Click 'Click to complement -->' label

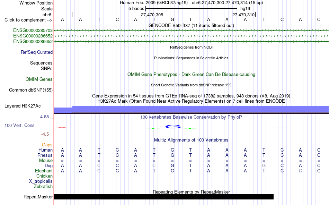[28, 20]
